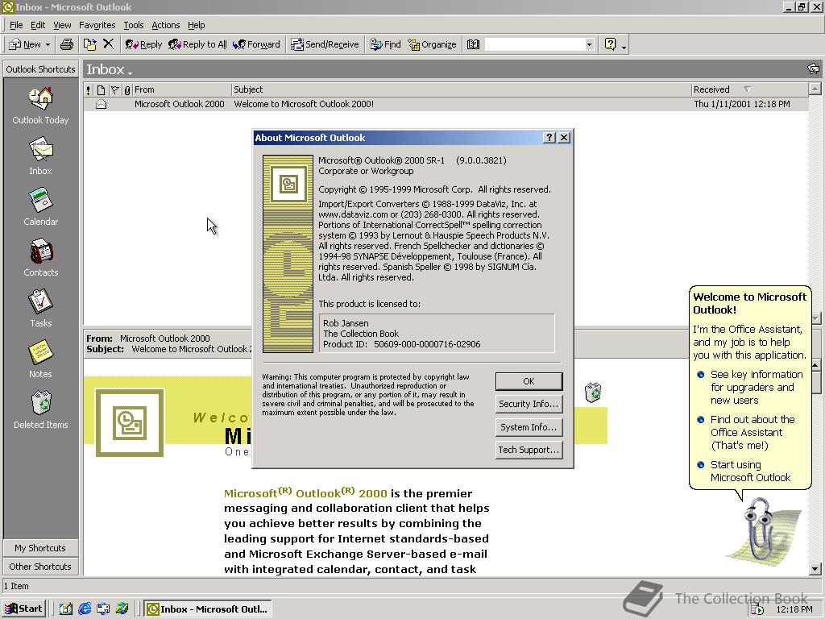The width and height of the screenshot is (825, 619).
Task: Open the My Shortcuts group
Action: tap(40, 548)
